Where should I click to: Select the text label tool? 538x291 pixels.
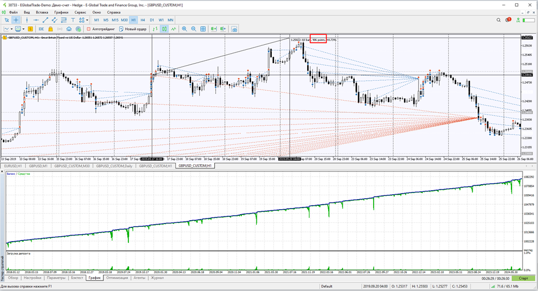tap(73, 20)
